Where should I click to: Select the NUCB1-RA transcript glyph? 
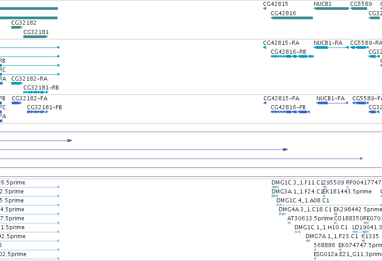(331, 47)
